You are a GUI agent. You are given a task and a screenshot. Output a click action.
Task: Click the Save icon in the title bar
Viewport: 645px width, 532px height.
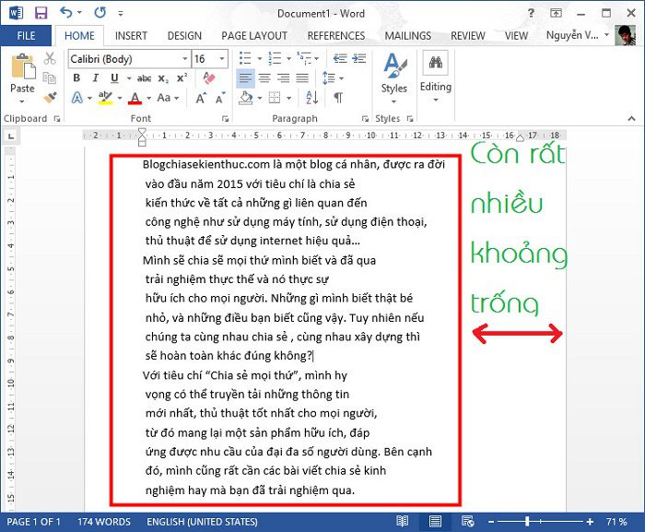click(x=41, y=13)
